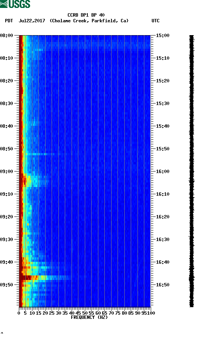Click the '25' frequency axis label

(x=52, y=313)
